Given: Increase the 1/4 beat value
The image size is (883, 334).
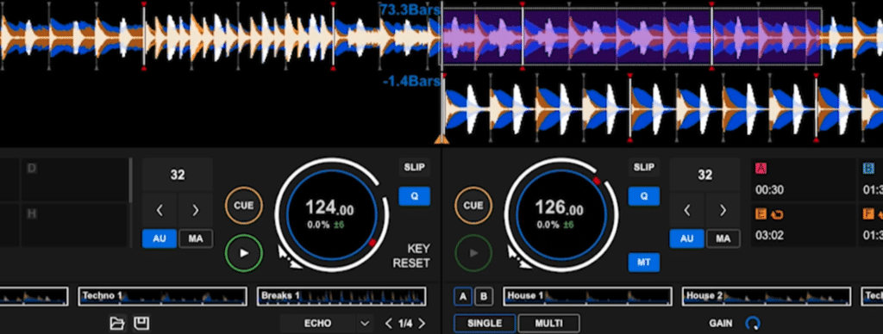Looking at the screenshot, I should pos(422,324).
